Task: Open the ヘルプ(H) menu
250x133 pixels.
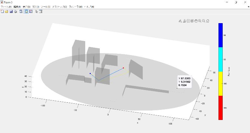Action: 89,7
